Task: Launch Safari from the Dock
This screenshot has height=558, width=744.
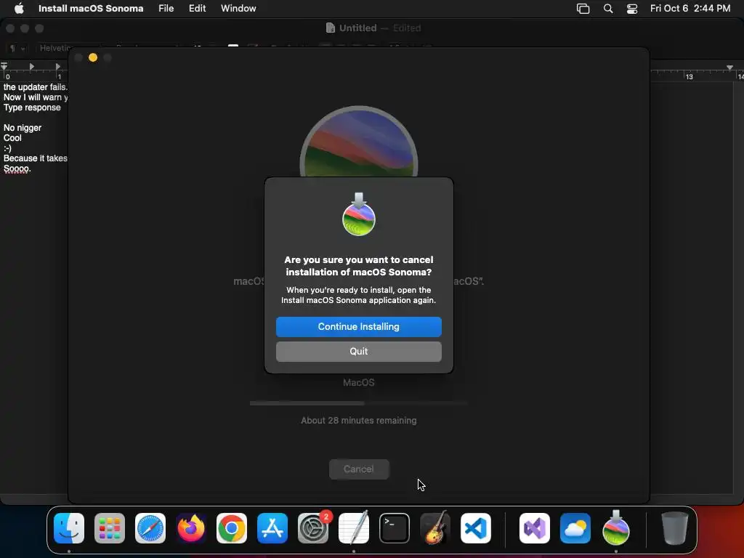Action: [x=150, y=528]
